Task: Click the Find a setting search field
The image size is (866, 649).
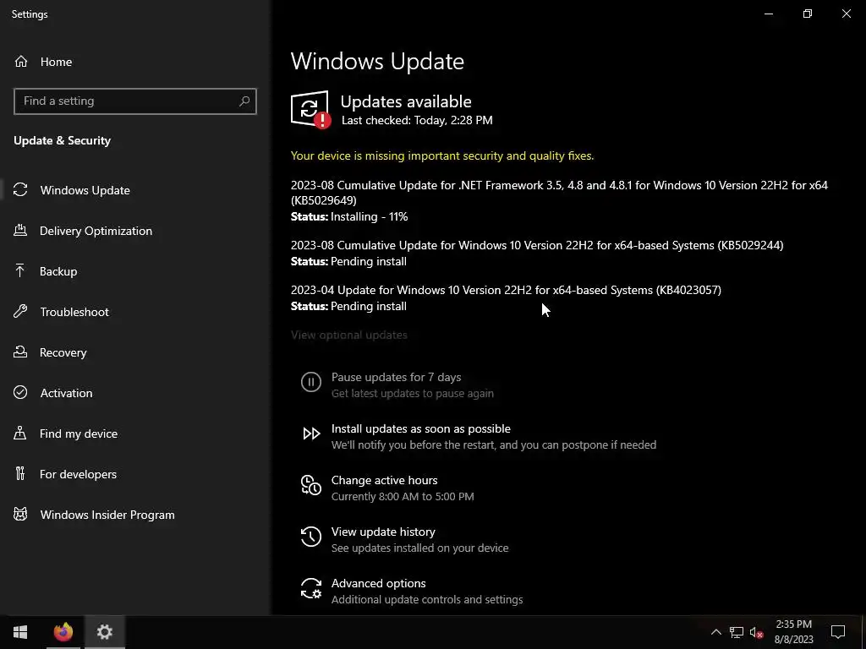Action: pos(134,101)
